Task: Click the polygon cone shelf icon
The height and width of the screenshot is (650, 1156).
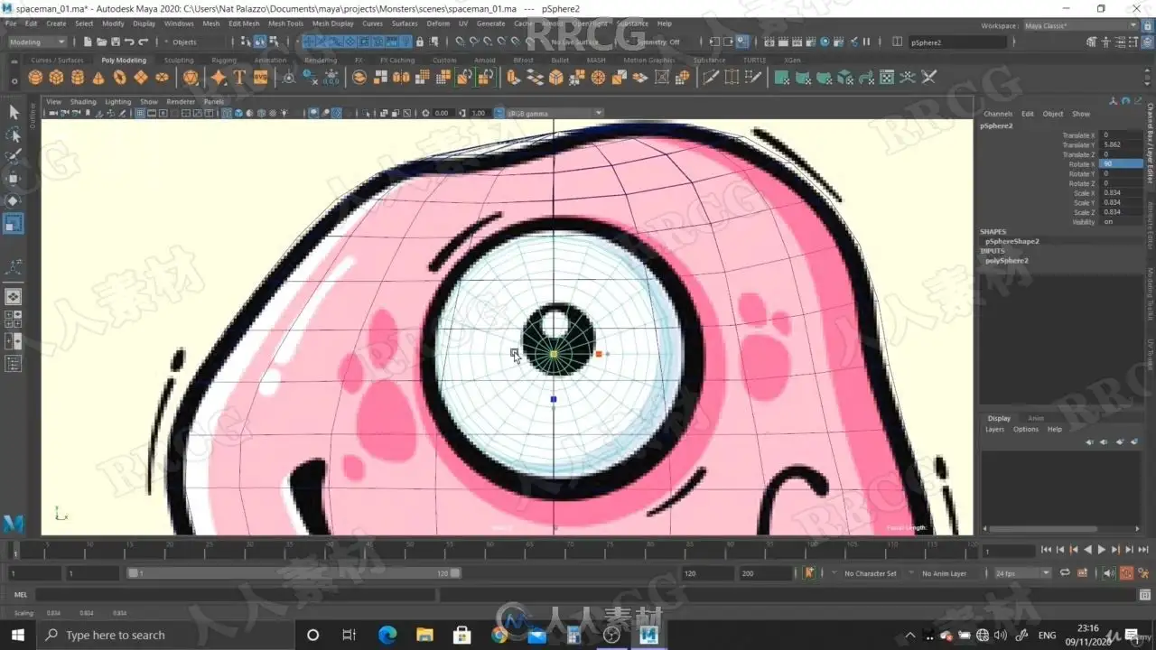Action: coord(98,78)
